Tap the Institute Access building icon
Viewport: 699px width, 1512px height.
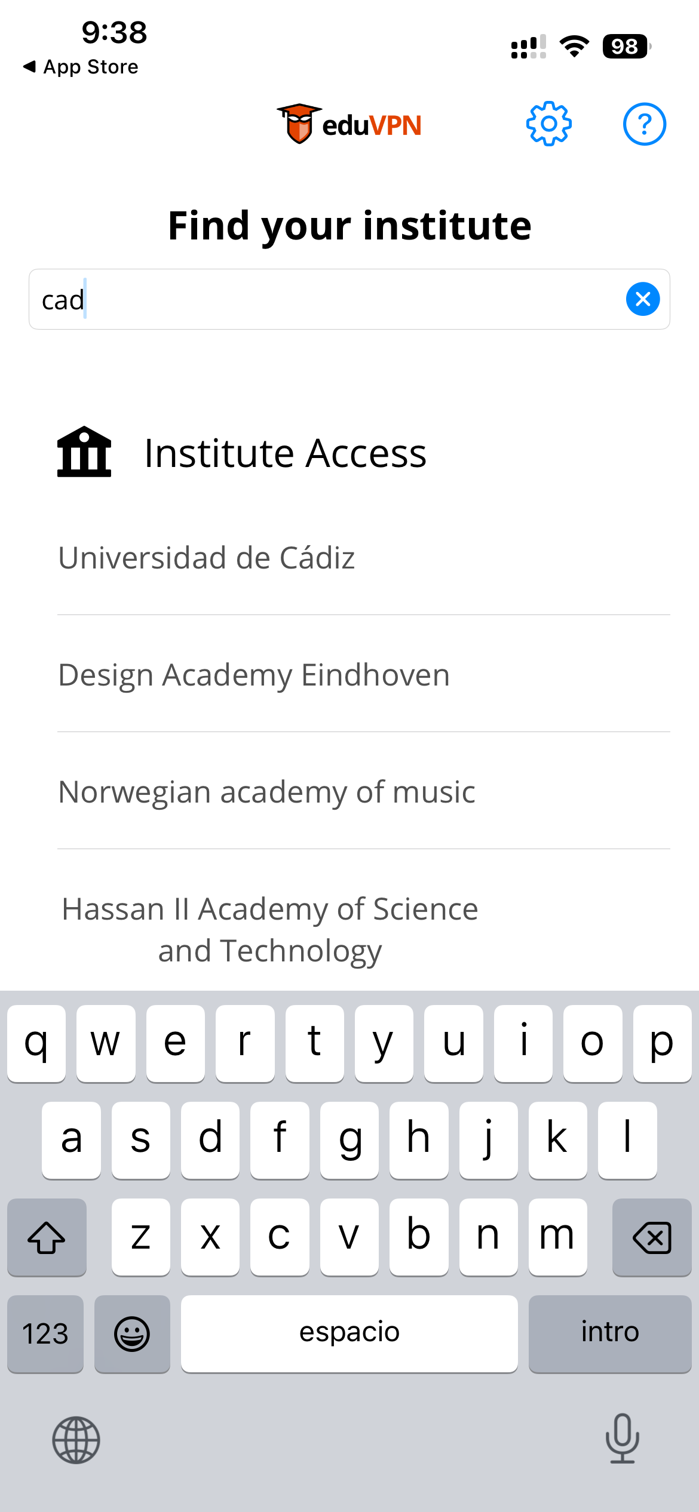click(x=84, y=452)
